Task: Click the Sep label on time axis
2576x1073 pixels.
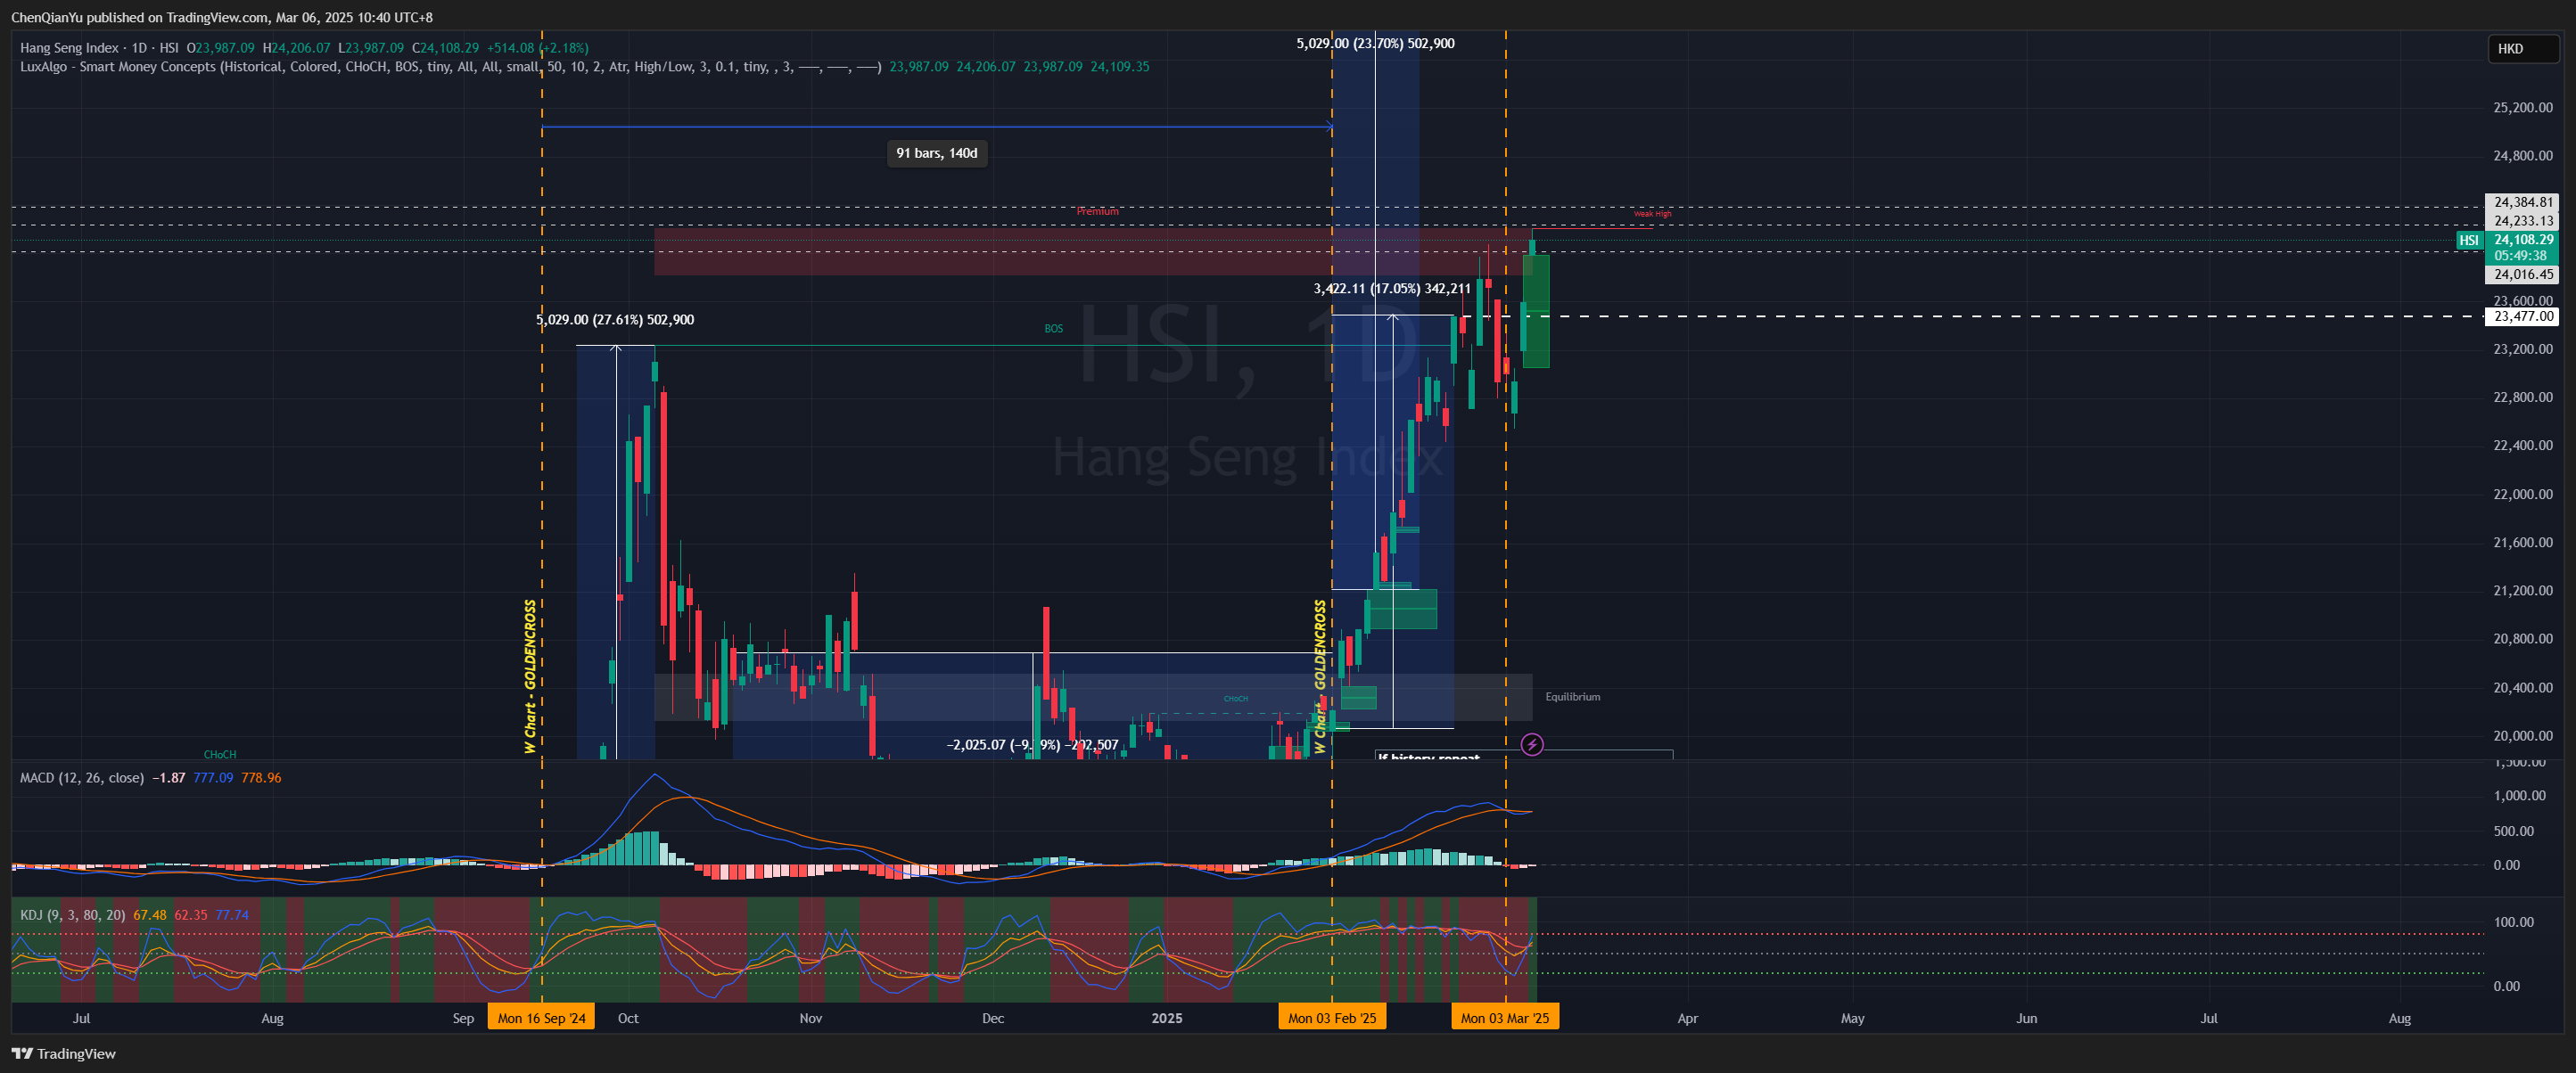Action: tap(463, 1018)
